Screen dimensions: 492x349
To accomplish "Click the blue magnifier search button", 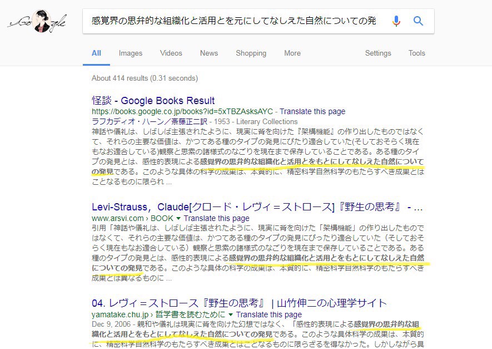I will point(418,21).
